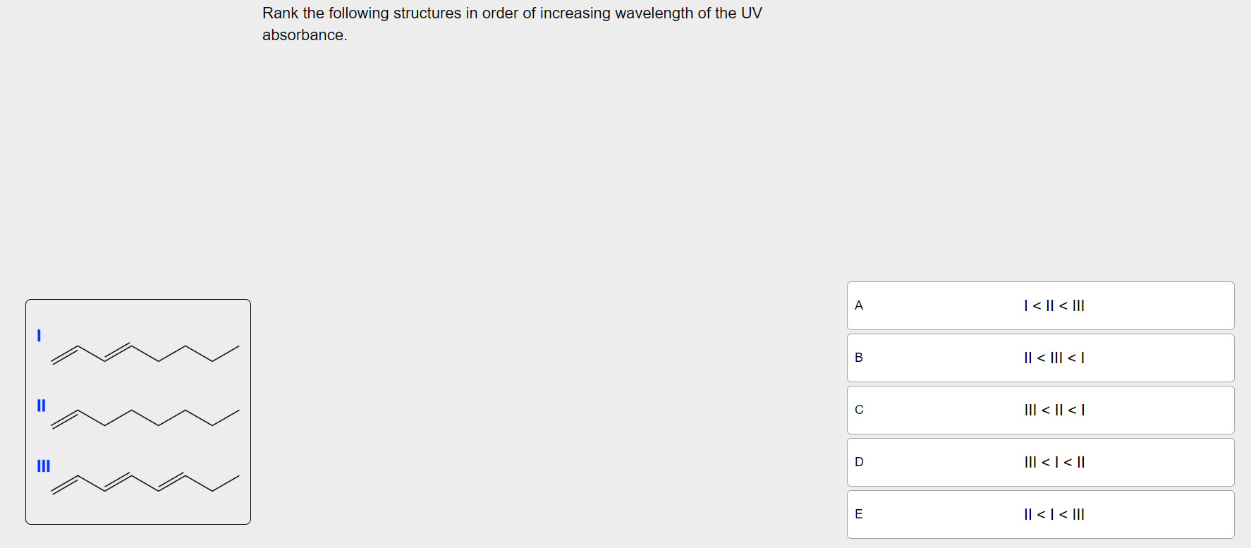The image size is (1251, 548).
Task: Select answer choice B (II < III < I)
Action: (1040, 358)
